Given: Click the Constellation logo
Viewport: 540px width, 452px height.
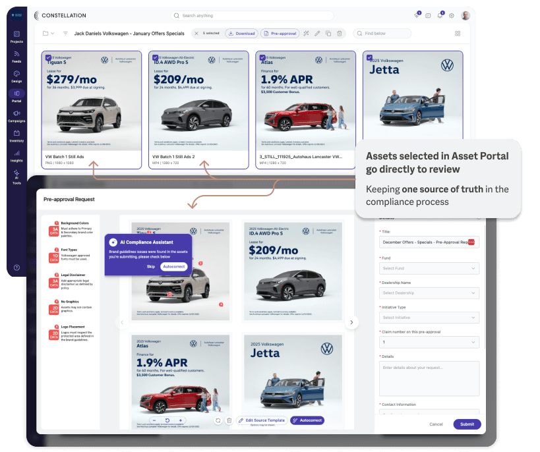Looking at the screenshot, I should click(x=60, y=16).
